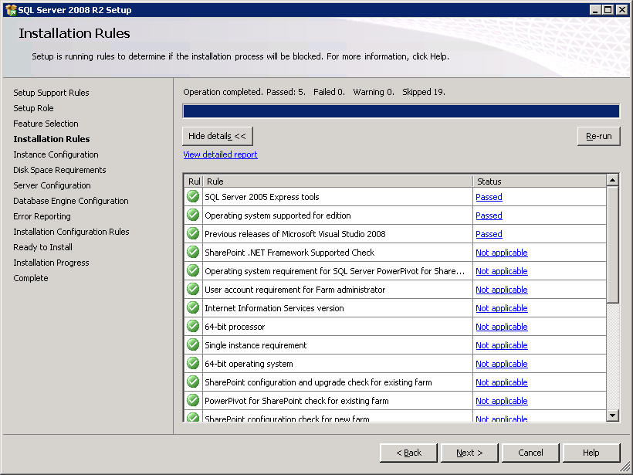Click green check icon for 64-bit processor rule
The height and width of the screenshot is (475, 633).
click(193, 327)
